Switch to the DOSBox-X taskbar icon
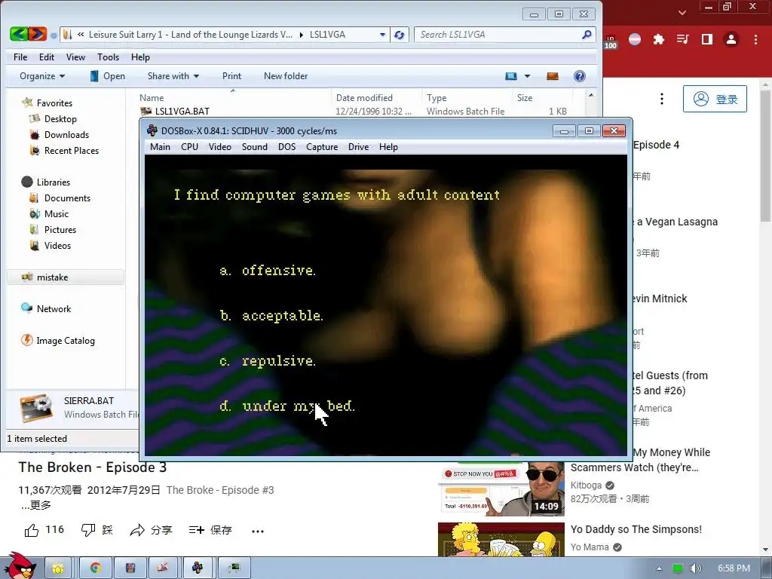Screen dimensions: 772x579 (198, 568)
